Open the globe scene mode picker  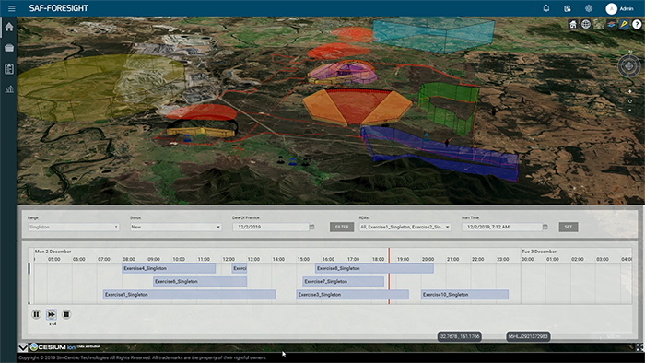pos(586,24)
